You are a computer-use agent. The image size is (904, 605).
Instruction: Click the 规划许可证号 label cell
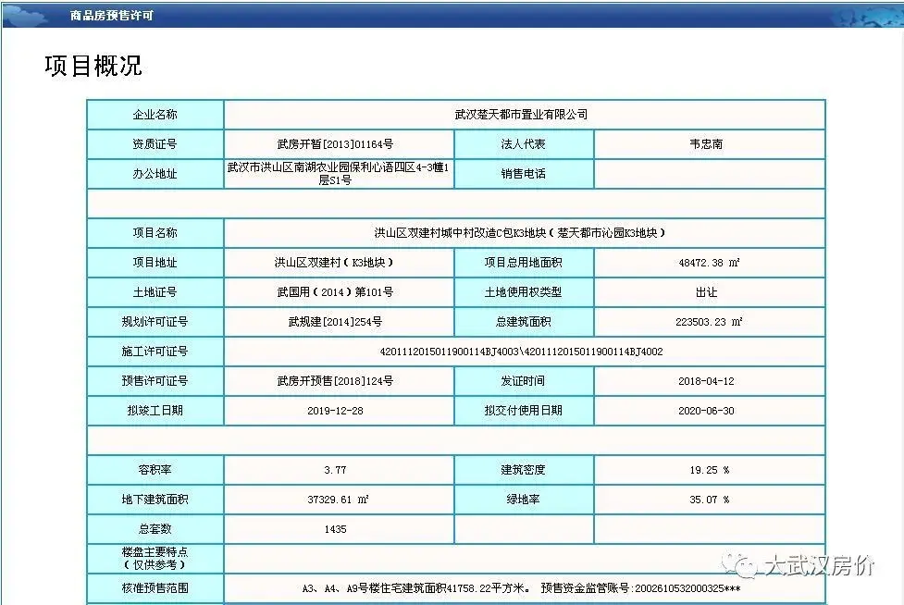point(155,322)
